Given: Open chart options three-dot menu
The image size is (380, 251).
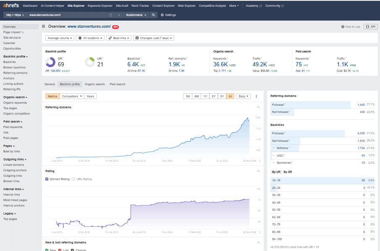Looking at the screenshot, I should pos(256,96).
